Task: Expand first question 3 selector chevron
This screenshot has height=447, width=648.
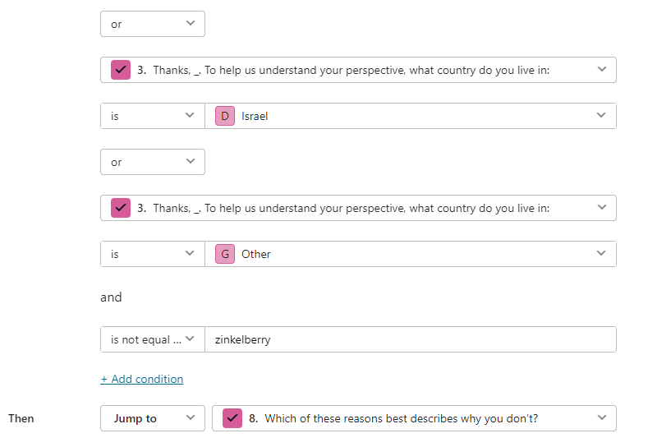Action: (x=602, y=70)
